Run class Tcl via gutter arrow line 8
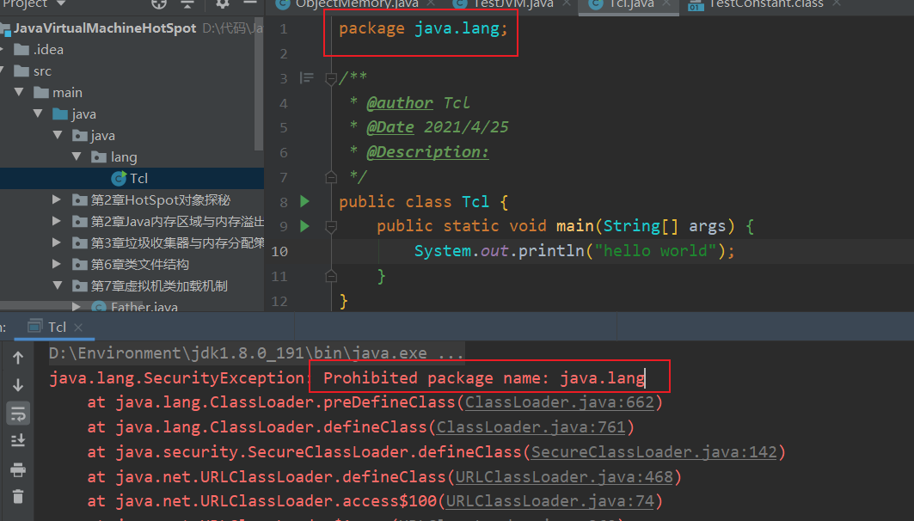Screen dimensions: 914x521 coord(304,202)
